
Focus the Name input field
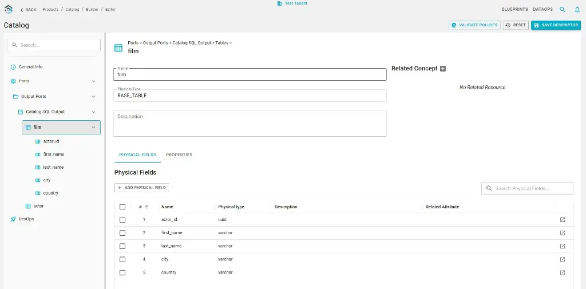250,74
